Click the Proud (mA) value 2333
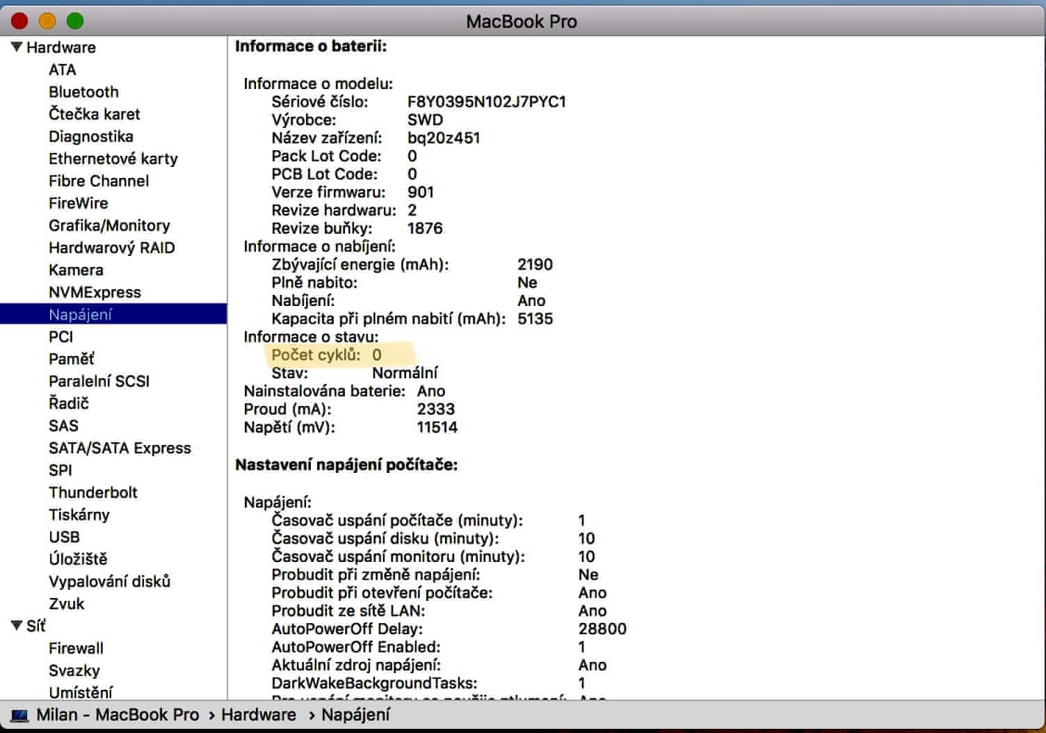Viewport: 1046px width, 733px height. (436, 409)
